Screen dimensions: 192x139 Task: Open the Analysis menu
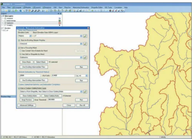coord(47,7)
